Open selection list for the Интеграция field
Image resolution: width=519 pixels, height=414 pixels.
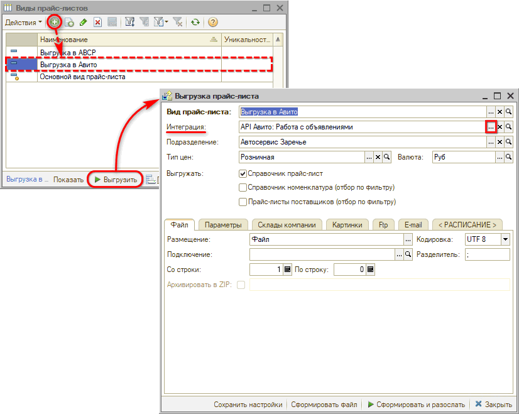pyautogui.click(x=491, y=127)
